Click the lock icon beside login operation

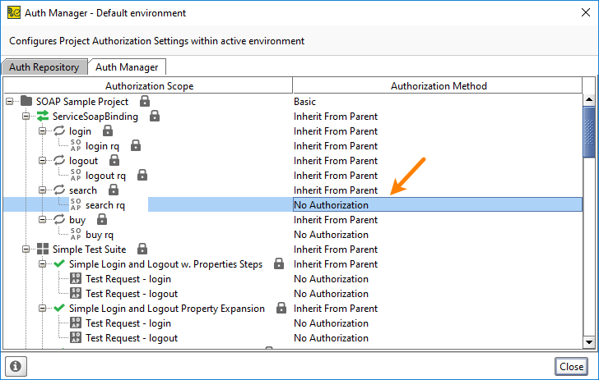(108, 130)
